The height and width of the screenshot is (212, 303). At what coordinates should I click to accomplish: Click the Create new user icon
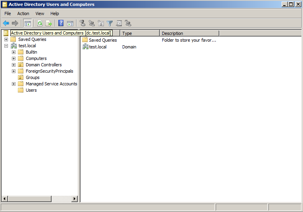[82, 23]
